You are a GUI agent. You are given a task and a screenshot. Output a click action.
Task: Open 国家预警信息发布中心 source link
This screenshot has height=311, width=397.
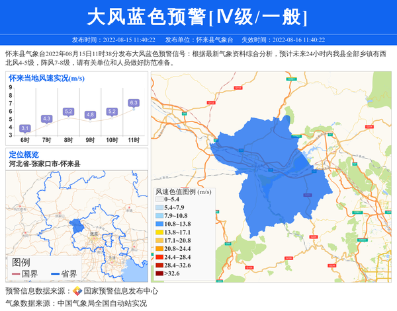pyautogui.click(x=120, y=291)
